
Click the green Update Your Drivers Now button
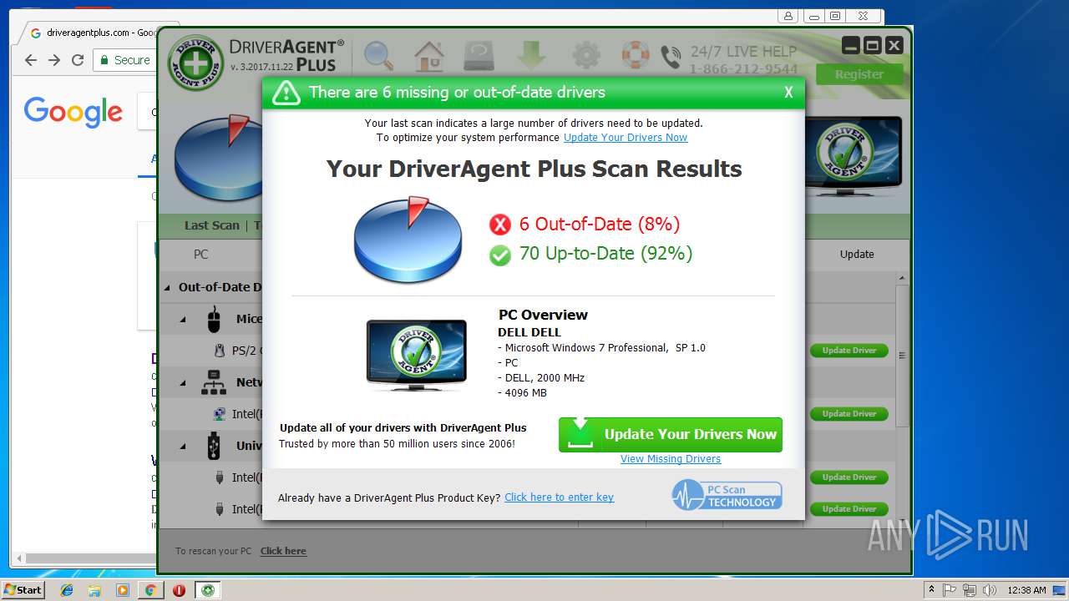coord(671,434)
